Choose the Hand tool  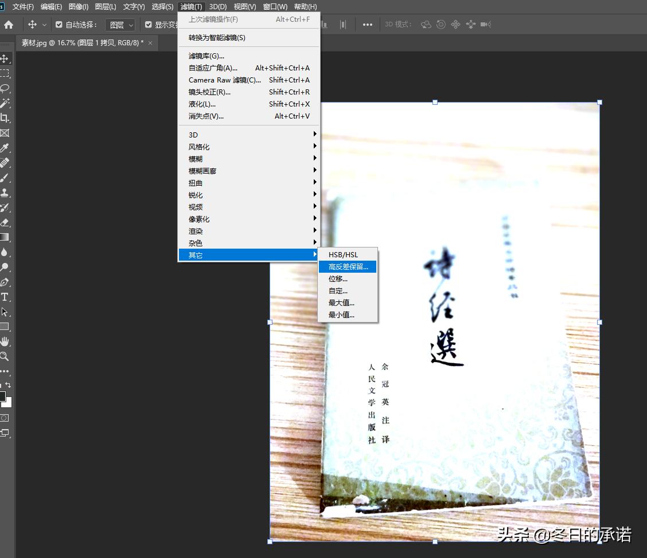point(5,341)
